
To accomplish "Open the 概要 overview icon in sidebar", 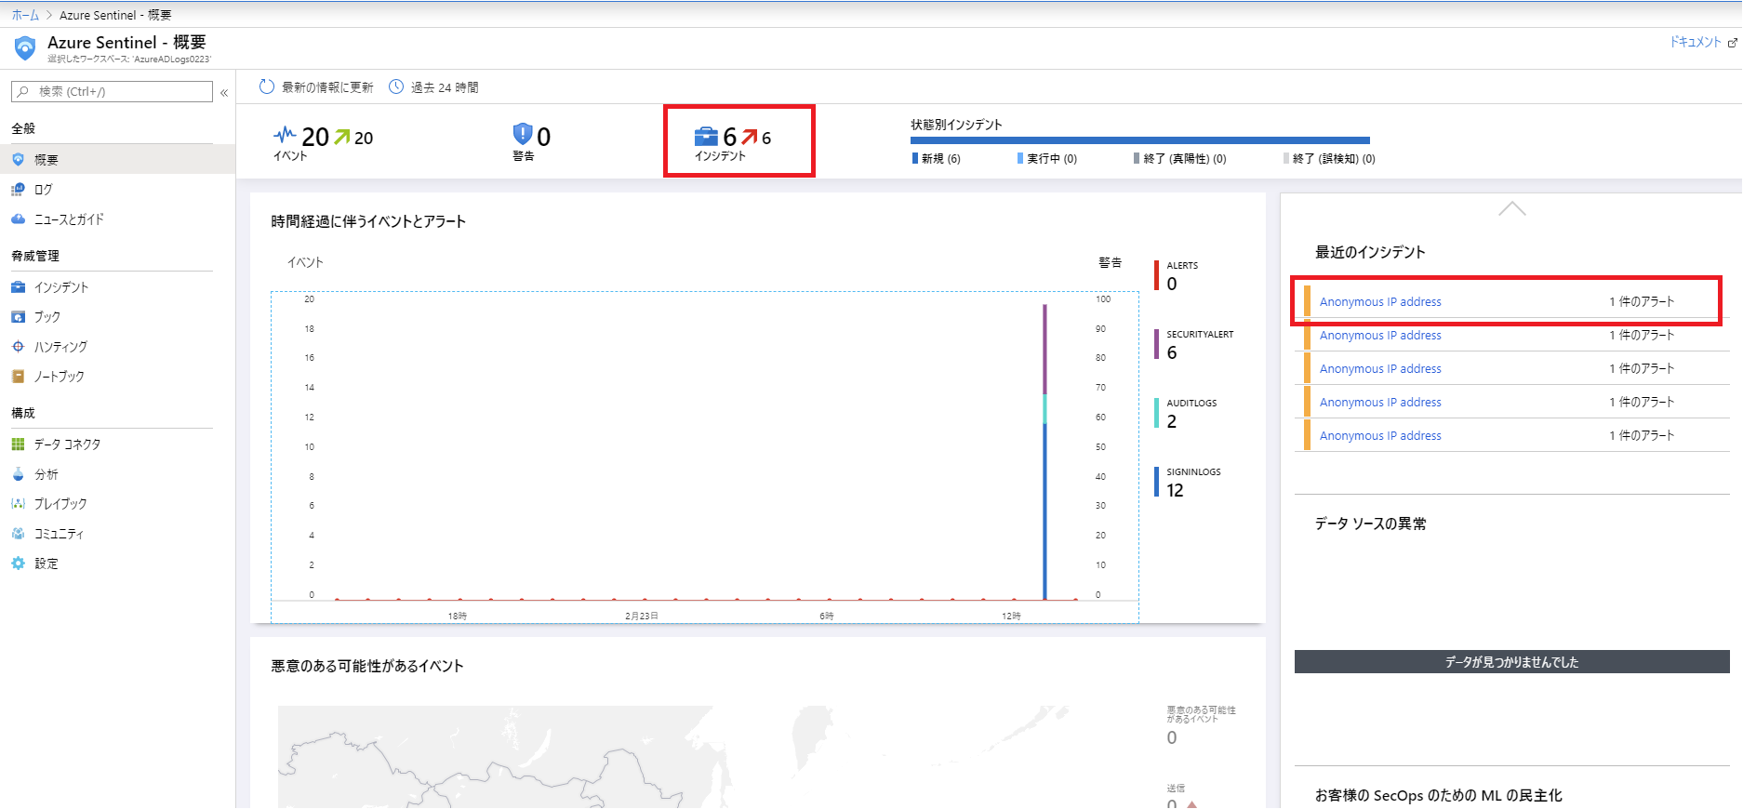I will tap(18, 160).
